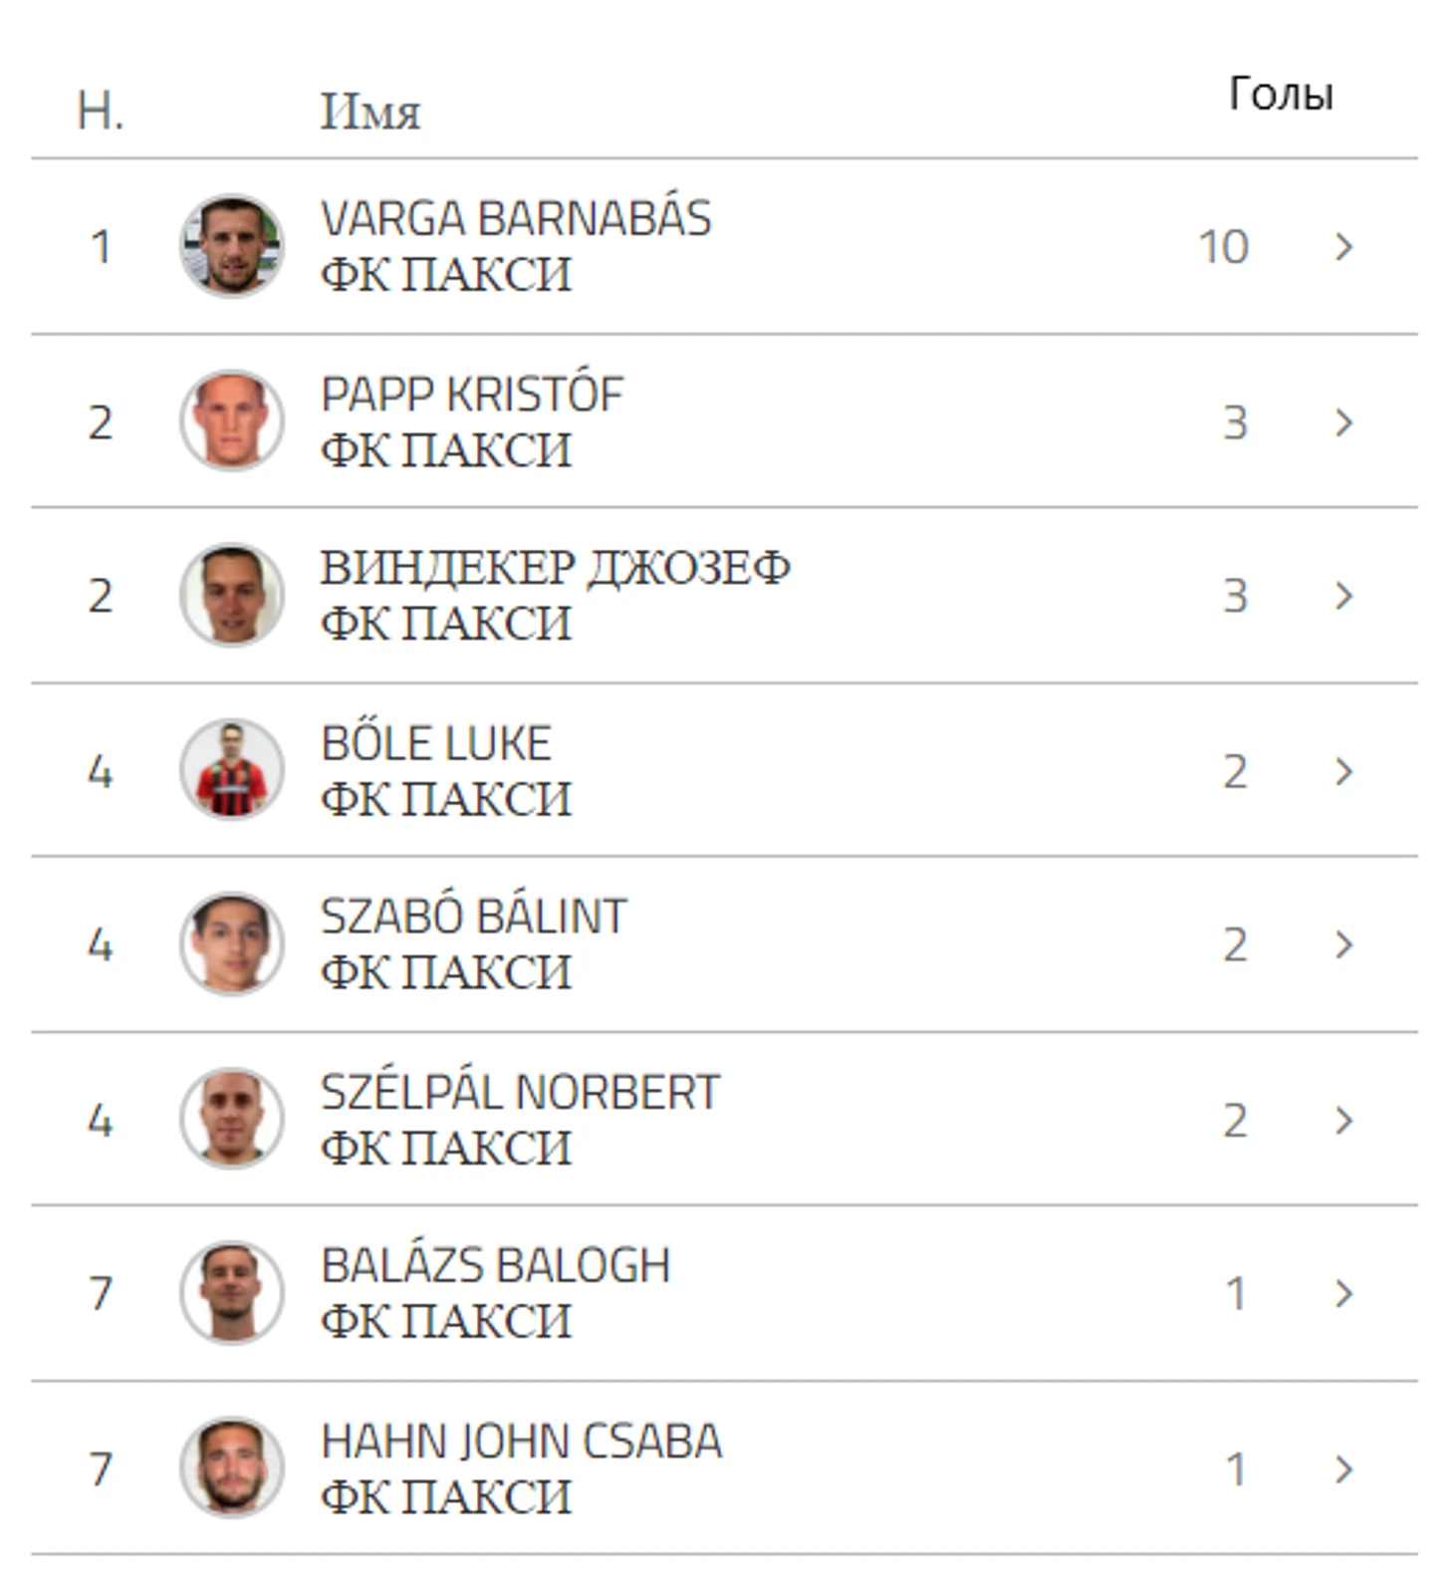Screen dimensions: 1454x1583
Task: Open SZÉLPÁL NORBERT player name link
Action: point(520,1093)
